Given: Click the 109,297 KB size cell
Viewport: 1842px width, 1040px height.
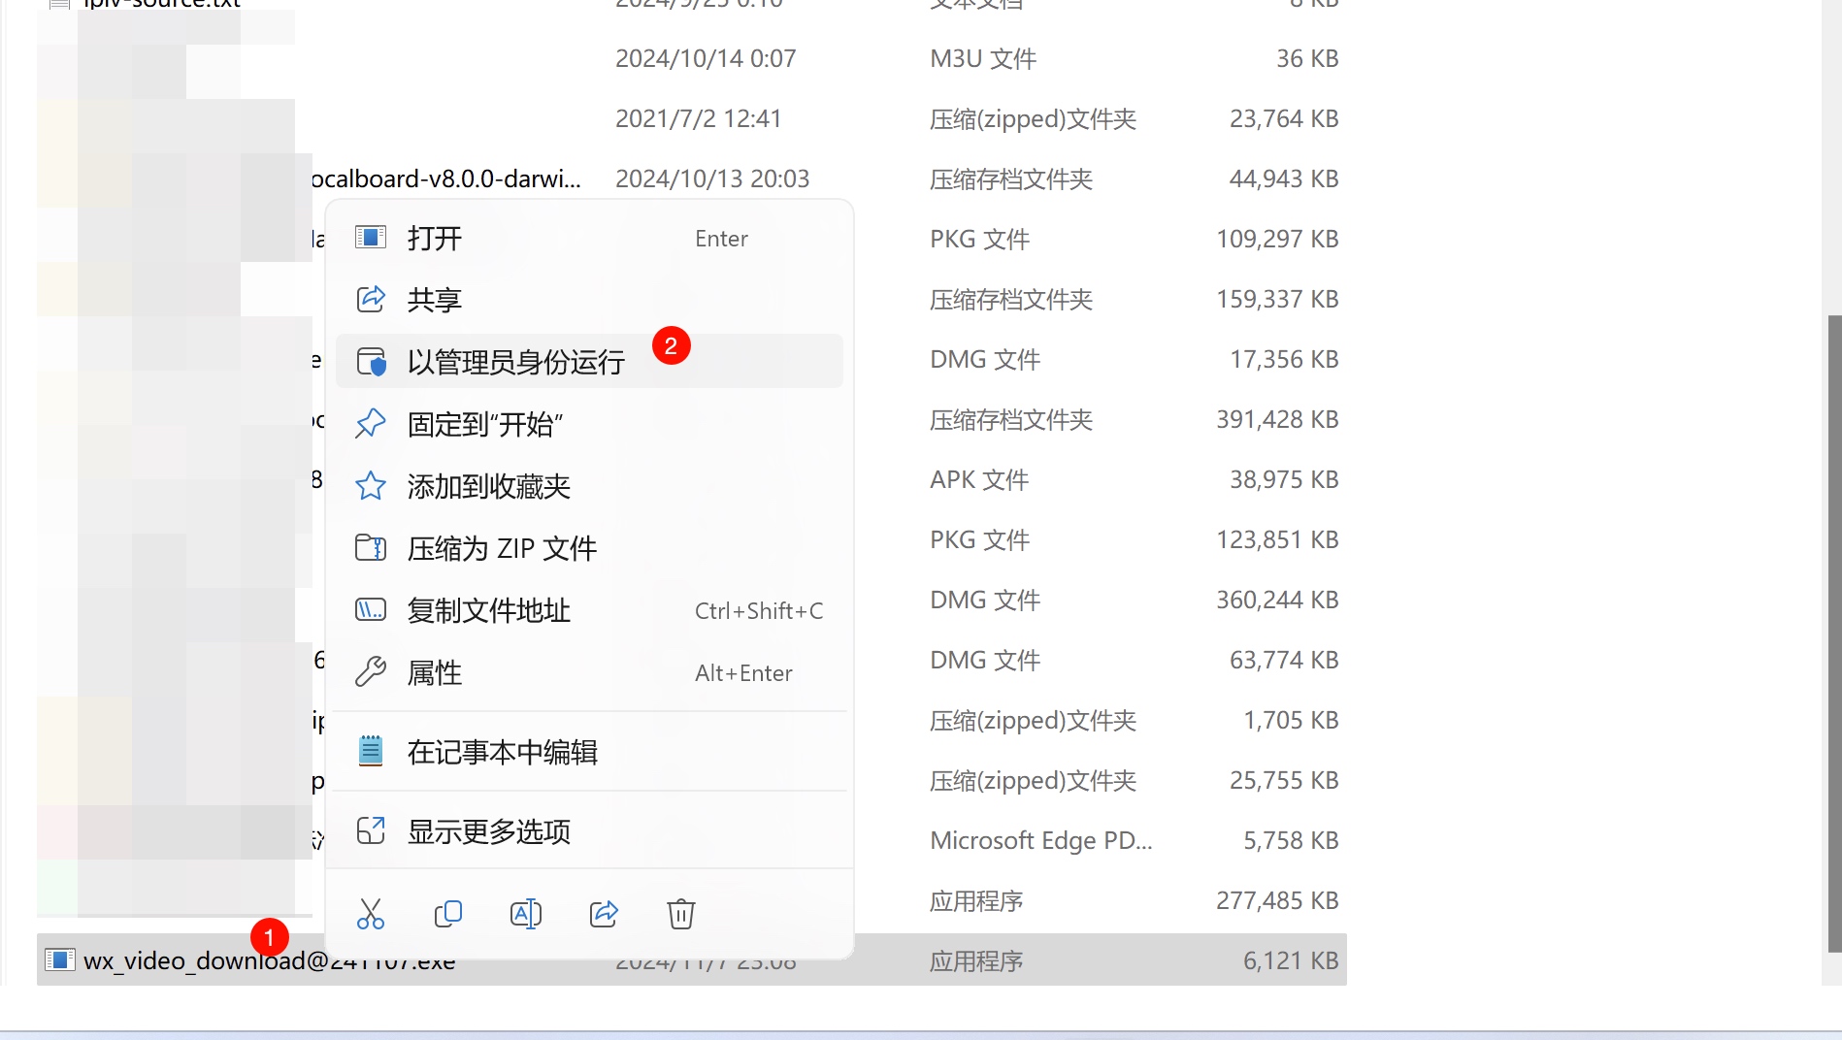Looking at the screenshot, I should 1277,240.
